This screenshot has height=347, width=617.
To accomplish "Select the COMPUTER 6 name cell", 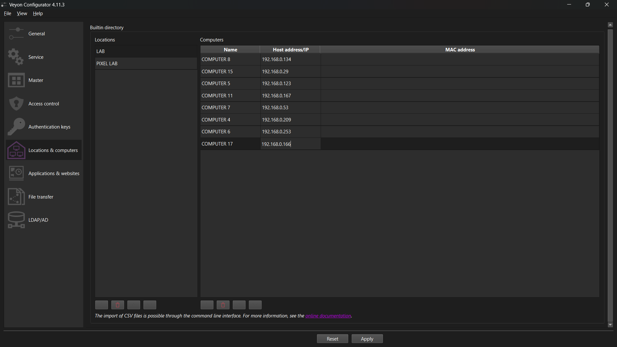I will click(230, 132).
